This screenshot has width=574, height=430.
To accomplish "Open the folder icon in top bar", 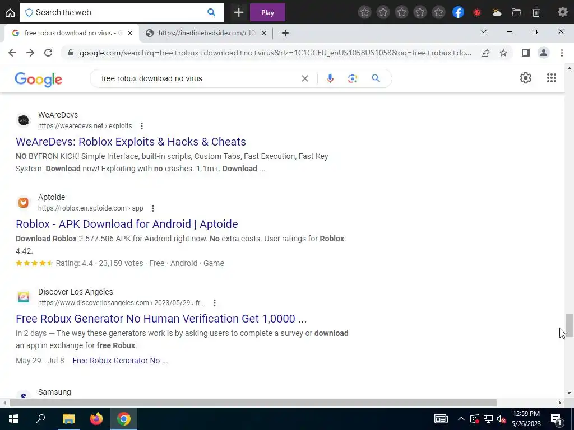I will coord(516,12).
